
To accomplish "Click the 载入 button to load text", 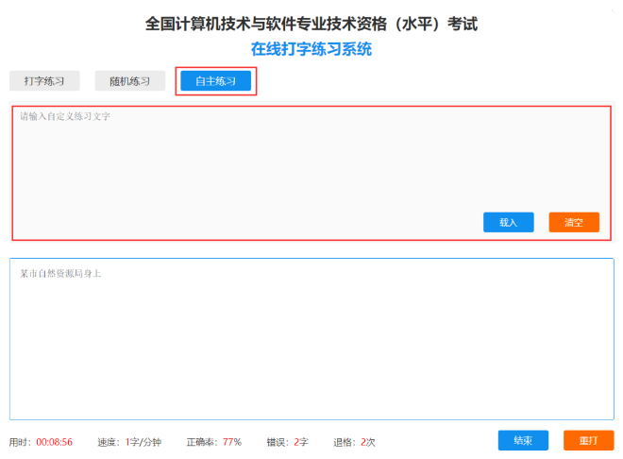I will click(508, 222).
